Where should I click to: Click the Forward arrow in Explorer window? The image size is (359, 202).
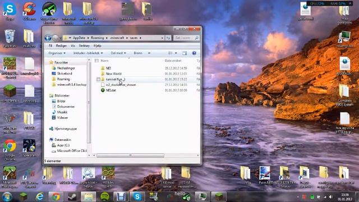point(56,38)
